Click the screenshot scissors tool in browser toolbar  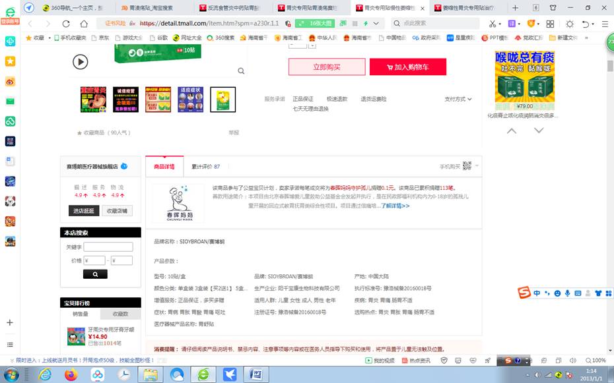click(493, 23)
